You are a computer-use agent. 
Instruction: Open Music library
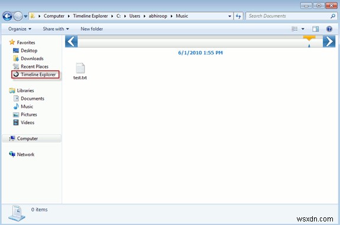(27, 106)
